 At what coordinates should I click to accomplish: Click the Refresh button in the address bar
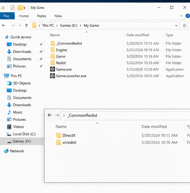tap(184, 25)
